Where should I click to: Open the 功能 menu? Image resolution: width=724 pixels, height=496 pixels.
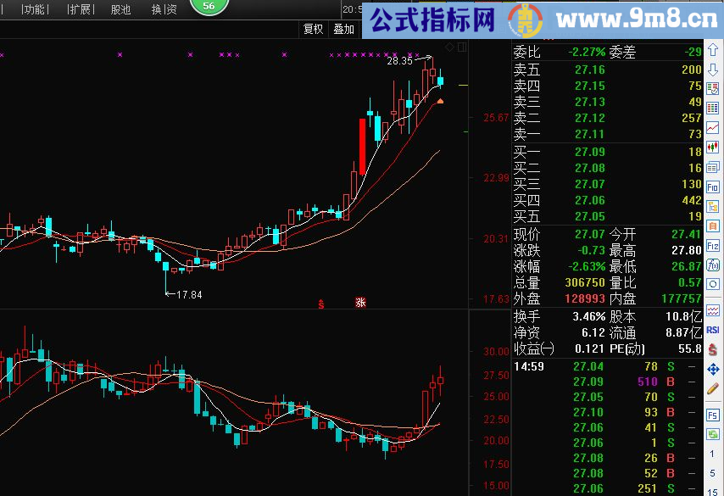[35, 9]
